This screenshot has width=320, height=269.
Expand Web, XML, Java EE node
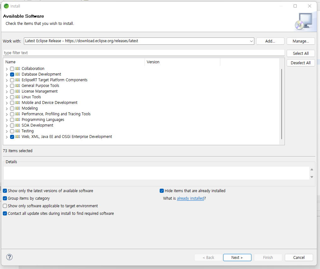click(7, 137)
